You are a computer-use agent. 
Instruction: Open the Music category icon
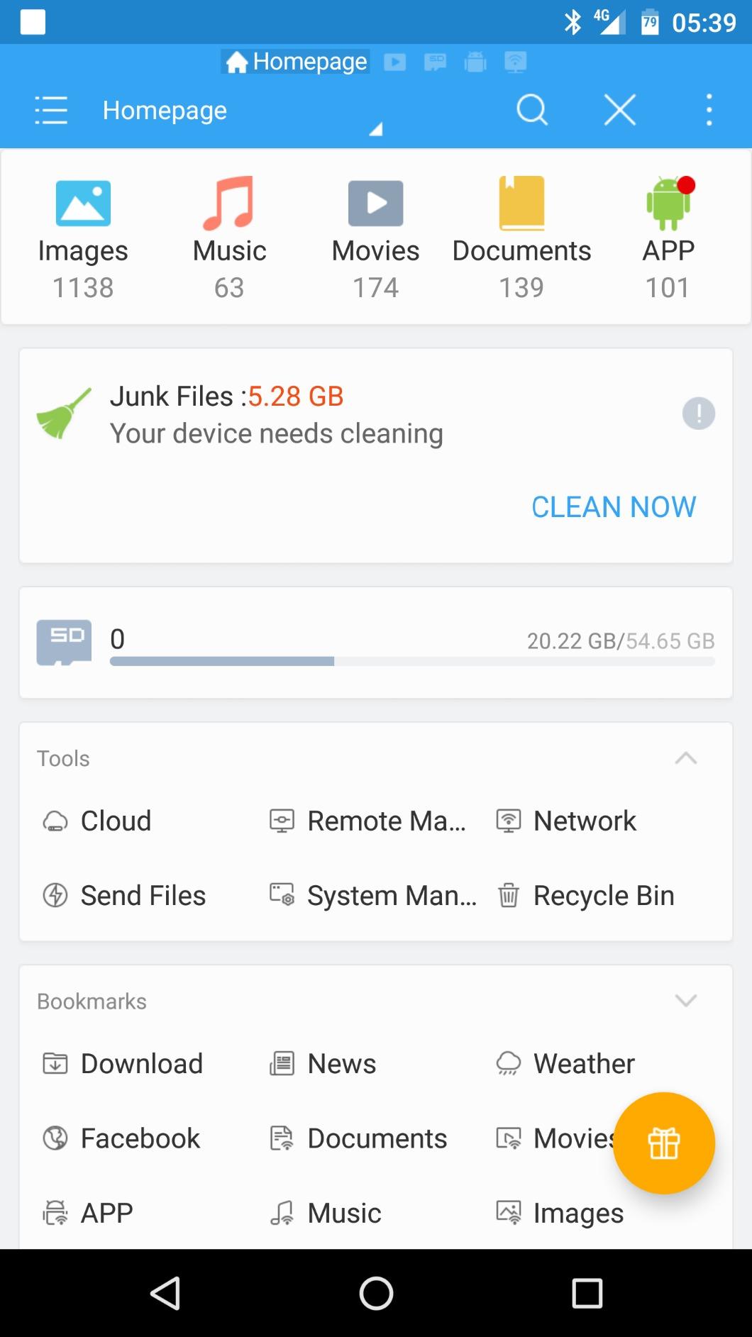pyautogui.click(x=229, y=202)
